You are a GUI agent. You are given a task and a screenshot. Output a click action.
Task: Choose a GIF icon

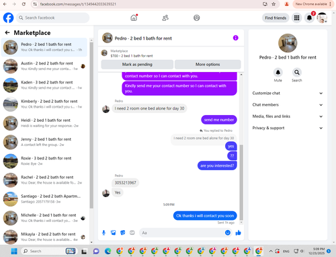132,233
